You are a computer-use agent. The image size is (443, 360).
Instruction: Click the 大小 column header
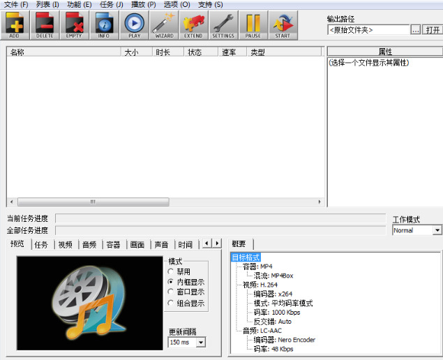pos(137,52)
